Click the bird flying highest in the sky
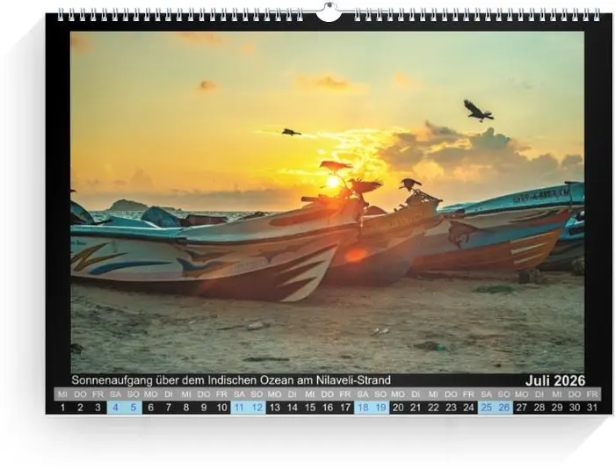 [477, 110]
